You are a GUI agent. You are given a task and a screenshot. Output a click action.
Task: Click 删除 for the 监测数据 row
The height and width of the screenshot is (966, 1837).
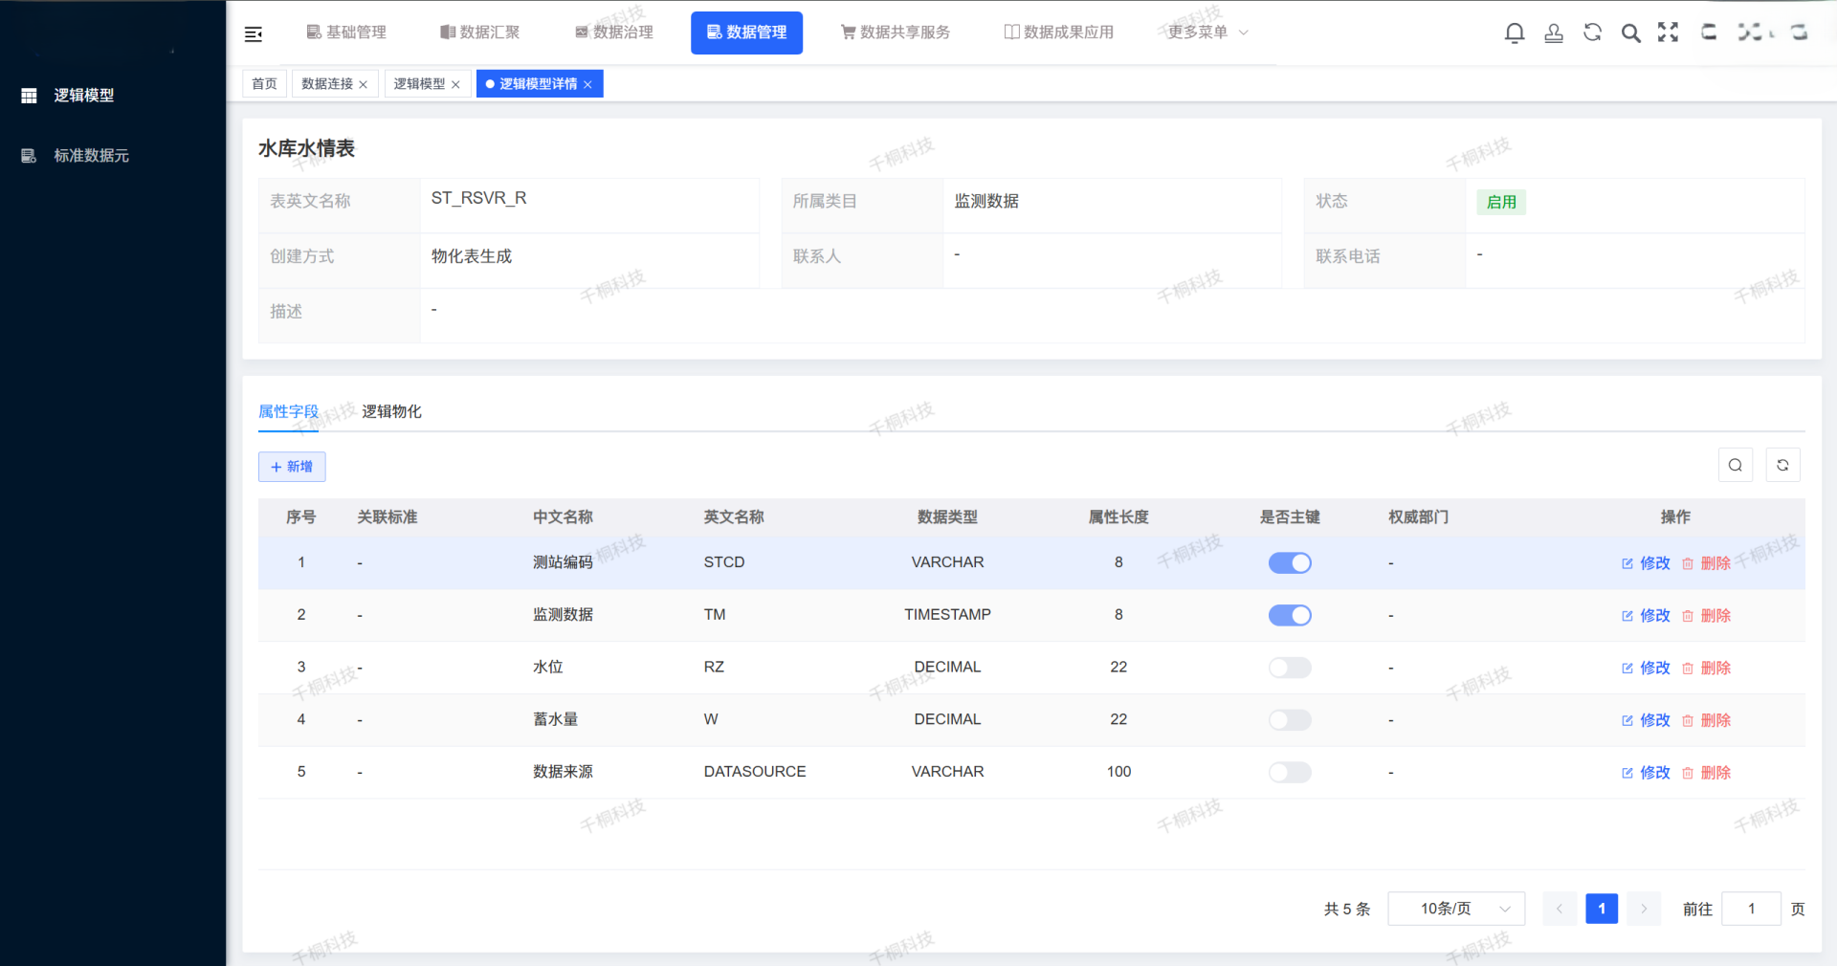pyautogui.click(x=1715, y=616)
